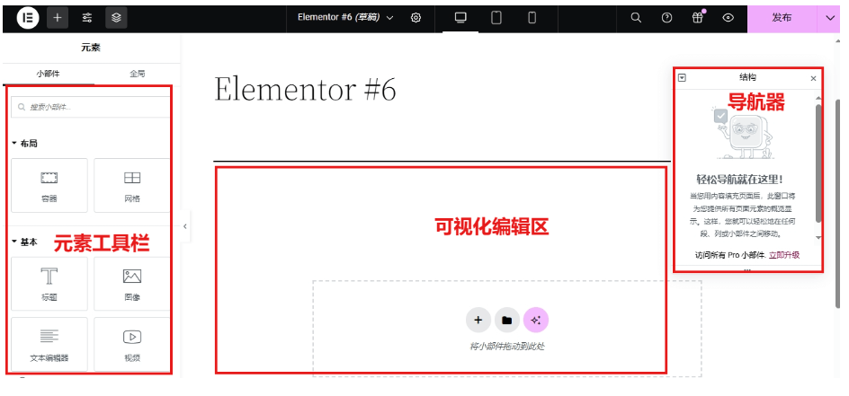
Task: Collapse the 基本 basic section
Action: pos(24,242)
